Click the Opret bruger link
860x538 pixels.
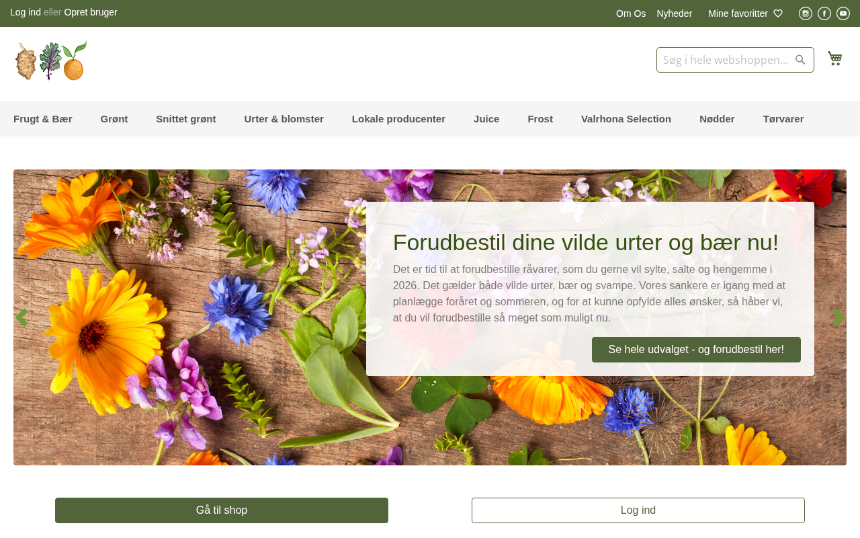(x=91, y=12)
